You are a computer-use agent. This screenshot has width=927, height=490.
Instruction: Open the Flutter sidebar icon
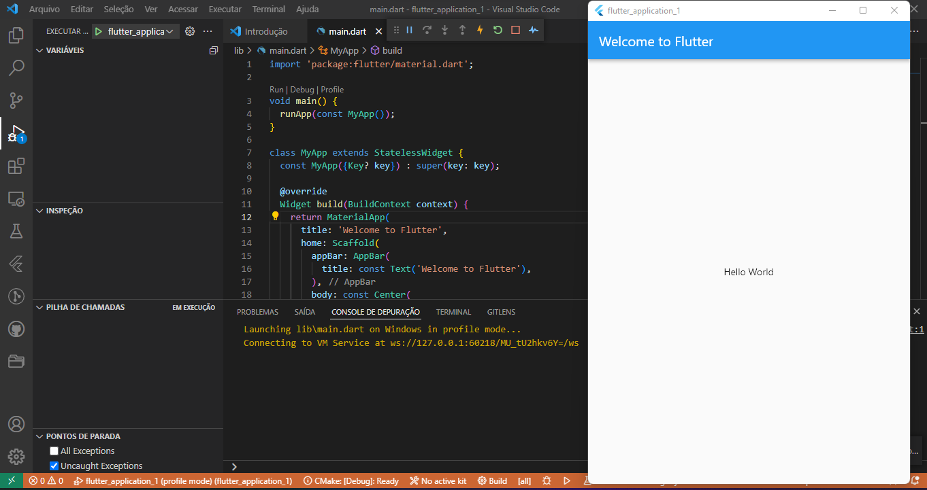pyautogui.click(x=16, y=264)
